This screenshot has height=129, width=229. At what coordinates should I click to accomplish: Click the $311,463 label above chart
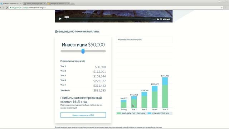pos(165,76)
